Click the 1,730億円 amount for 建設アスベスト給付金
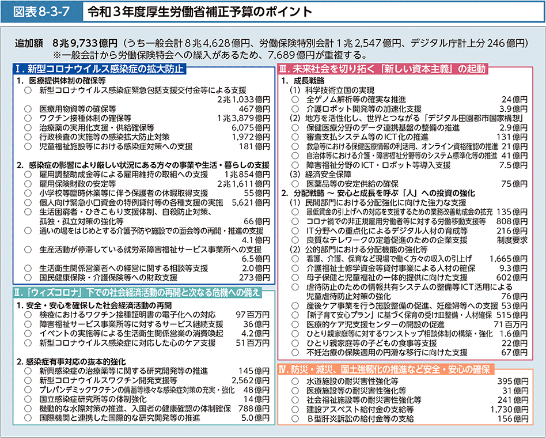This screenshot has height=438, width=546. tap(509, 409)
